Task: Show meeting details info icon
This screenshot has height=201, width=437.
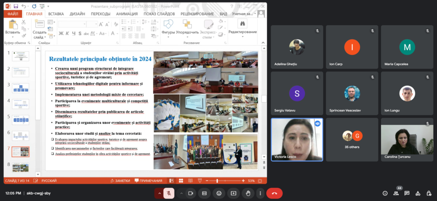Action: pyautogui.click(x=385, y=193)
